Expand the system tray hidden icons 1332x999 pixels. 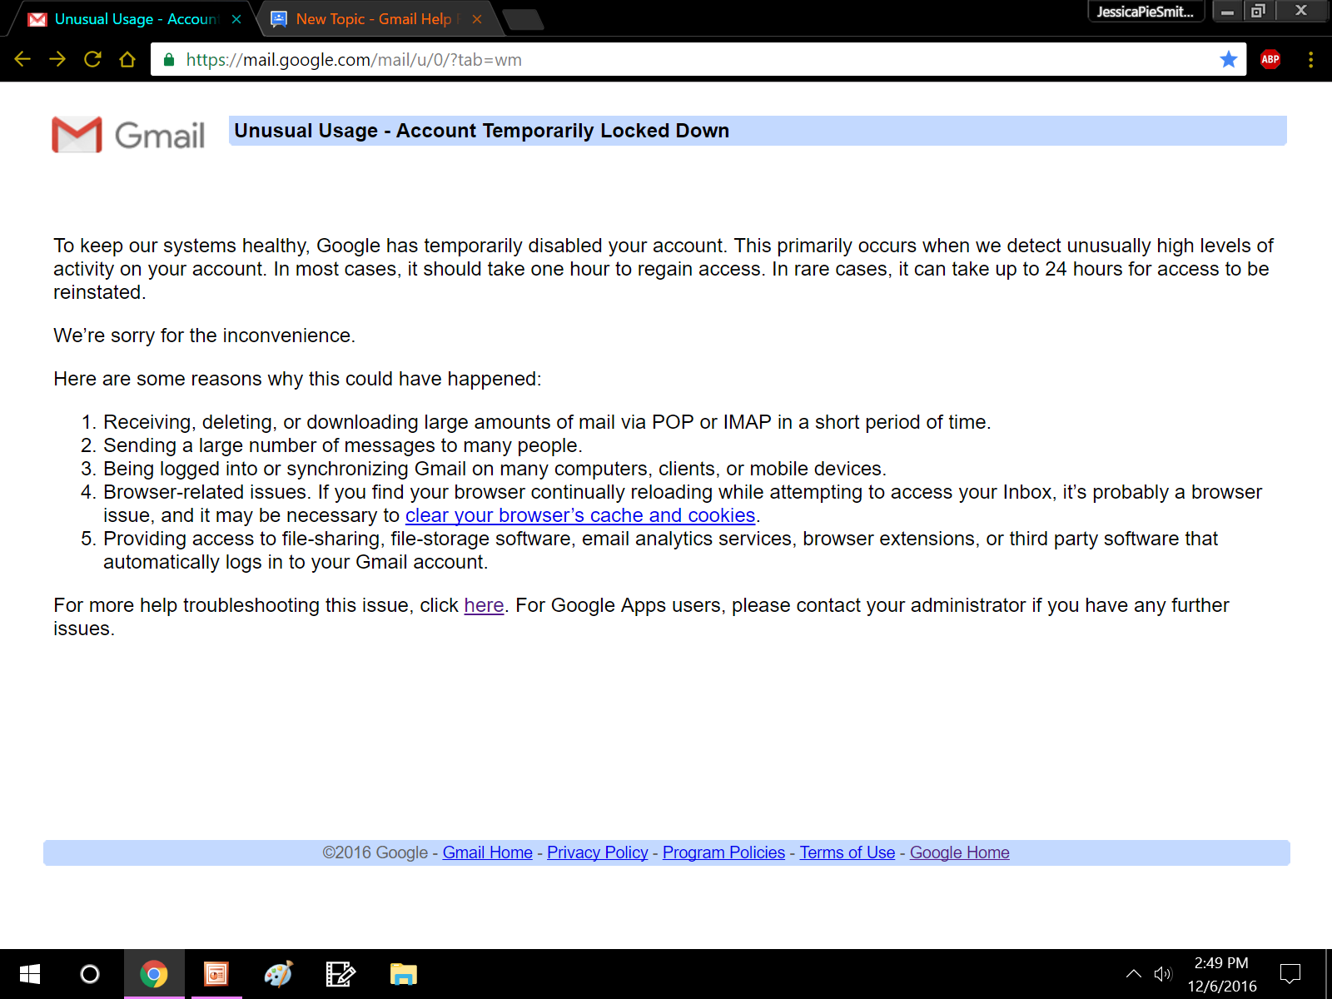click(x=1133, y=974)
